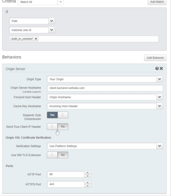Open the 'matches one of' operator dropdown
Screen dimensions: 171x196
[32, 30]
